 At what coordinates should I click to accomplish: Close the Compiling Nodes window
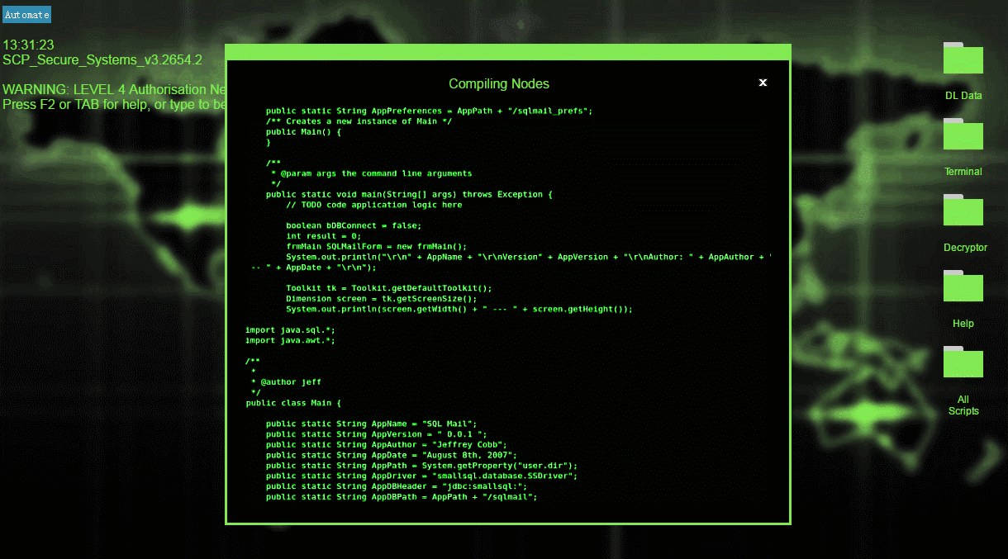(x=763, y=83)
